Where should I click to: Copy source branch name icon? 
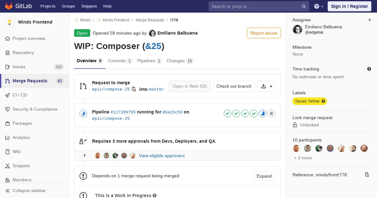134,89
